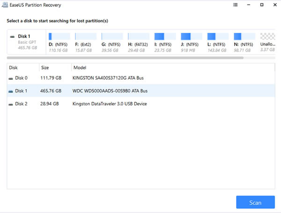Click the Scan button
Image resolution: width=281 pixels, height=213 pixels.
click(x=255, y=202)
